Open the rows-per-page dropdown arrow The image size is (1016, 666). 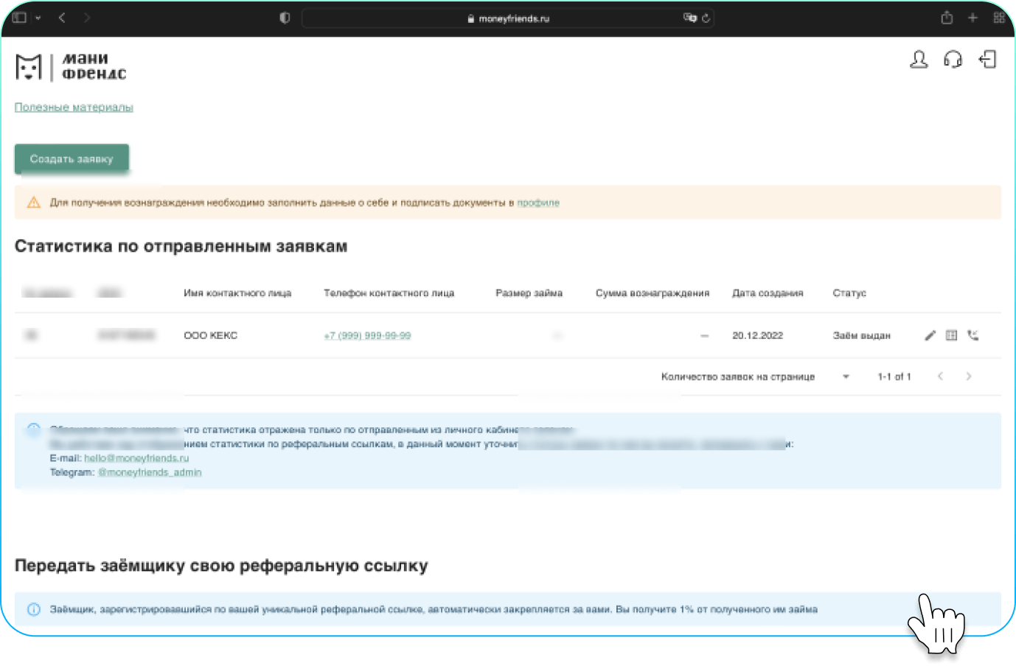tap(846, 376)
